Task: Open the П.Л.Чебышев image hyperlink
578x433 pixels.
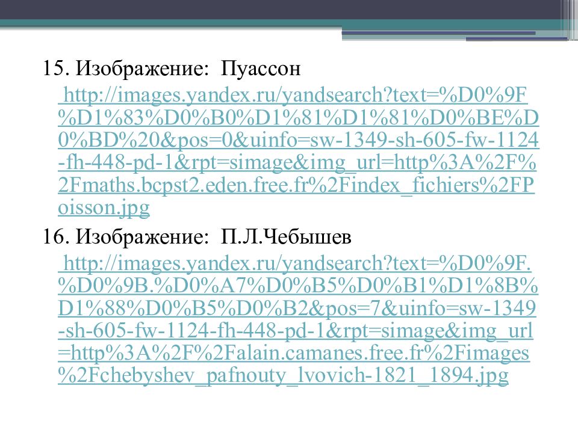Action: (298, 319)
